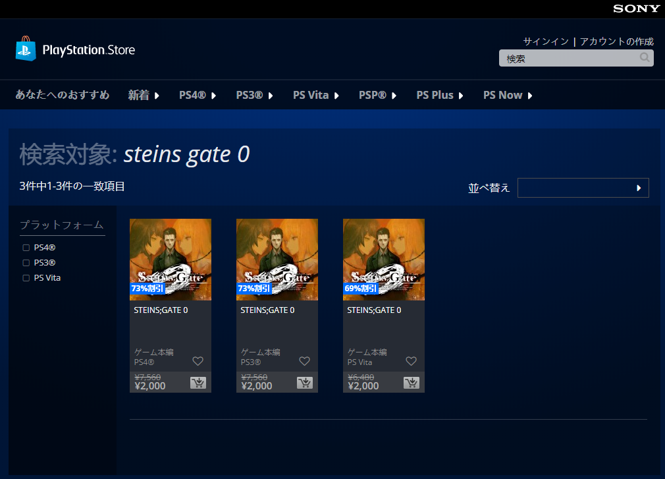The height and width of the screenshot is (479, 665).
Task: Enable the PS4® platform filter checkbox
Action: coord(26,248)
